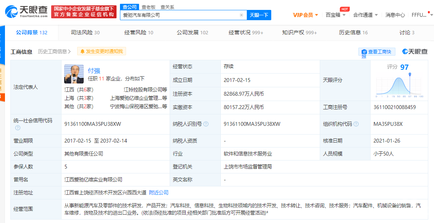Click the 组织机构代码 value MA35PU38X

tap(388, 124)
